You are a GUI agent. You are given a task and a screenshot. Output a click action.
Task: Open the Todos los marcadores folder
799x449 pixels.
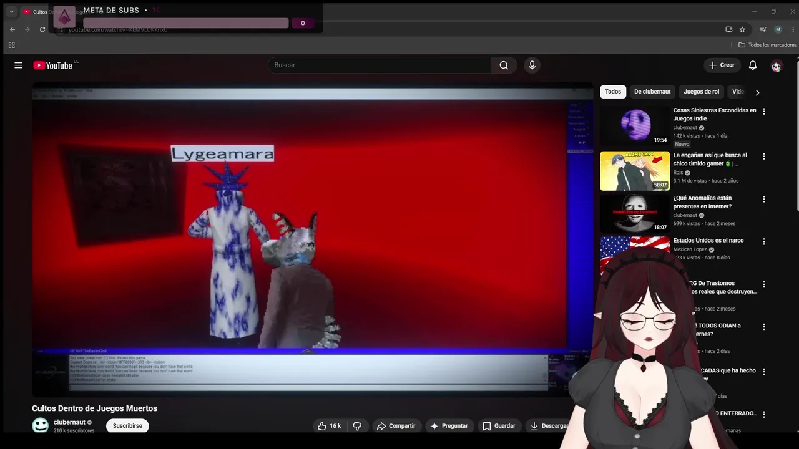coord(767,45)
